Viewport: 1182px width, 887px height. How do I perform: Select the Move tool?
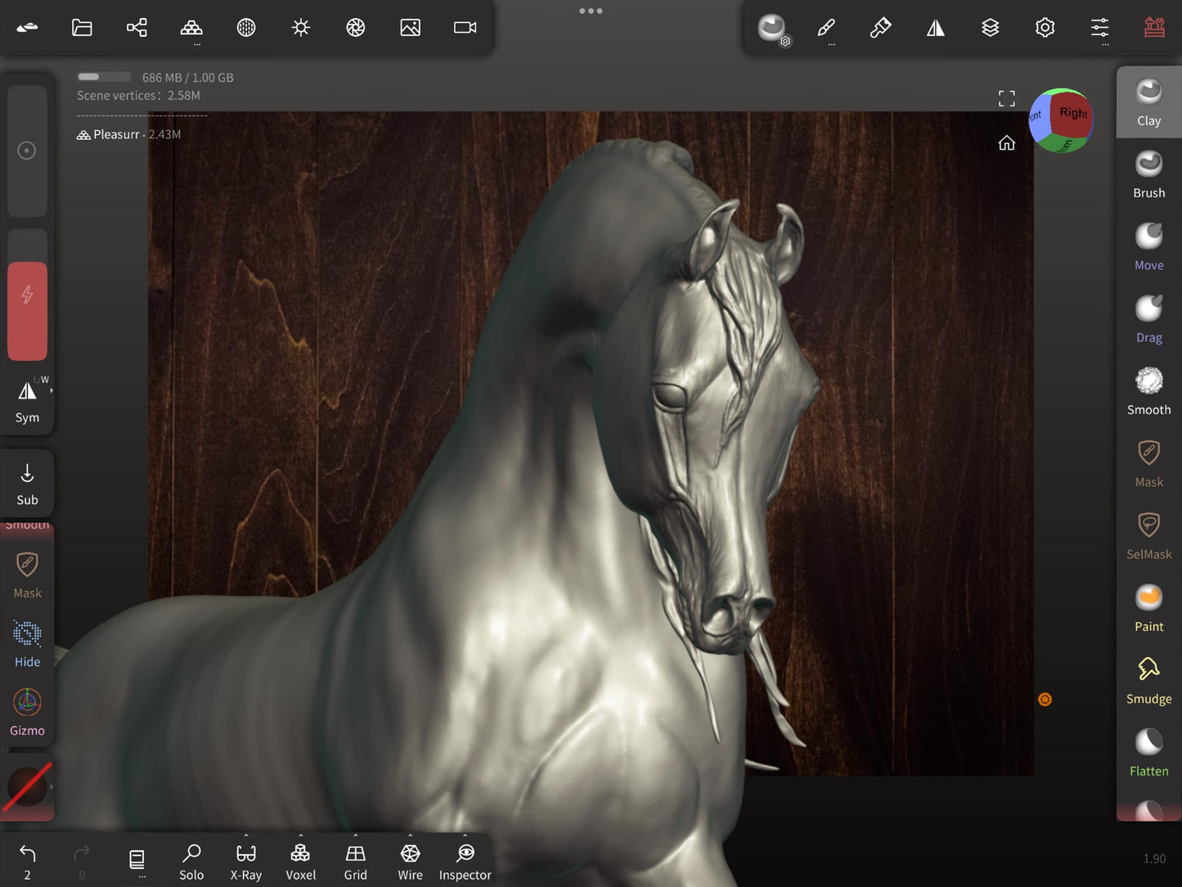coord(1149,246)
